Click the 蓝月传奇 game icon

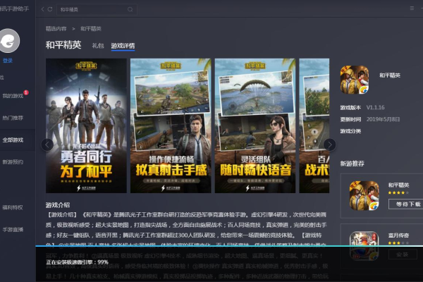364,246
